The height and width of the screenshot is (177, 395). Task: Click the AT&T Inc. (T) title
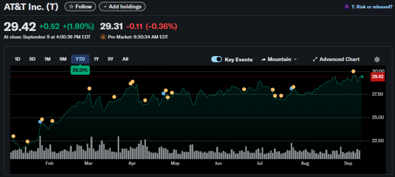click(x=31, y=7)
